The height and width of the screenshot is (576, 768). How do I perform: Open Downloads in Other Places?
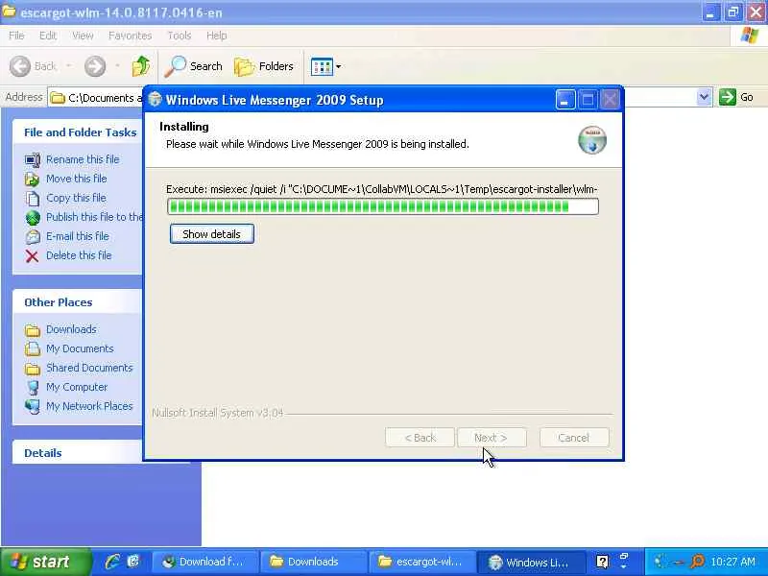[x=71, y=329]
